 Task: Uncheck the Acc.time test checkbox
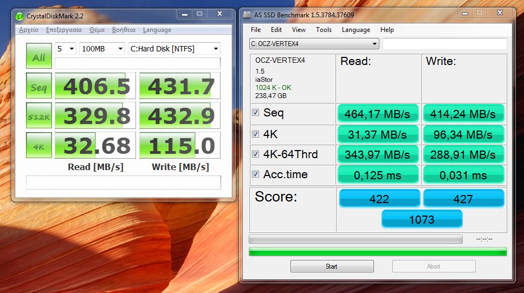tap(255, 174)
